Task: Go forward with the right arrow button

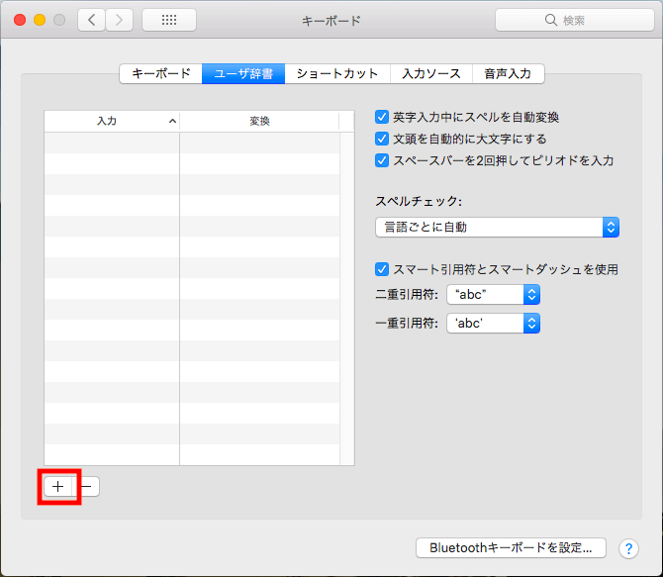Action: coord(119,20)
